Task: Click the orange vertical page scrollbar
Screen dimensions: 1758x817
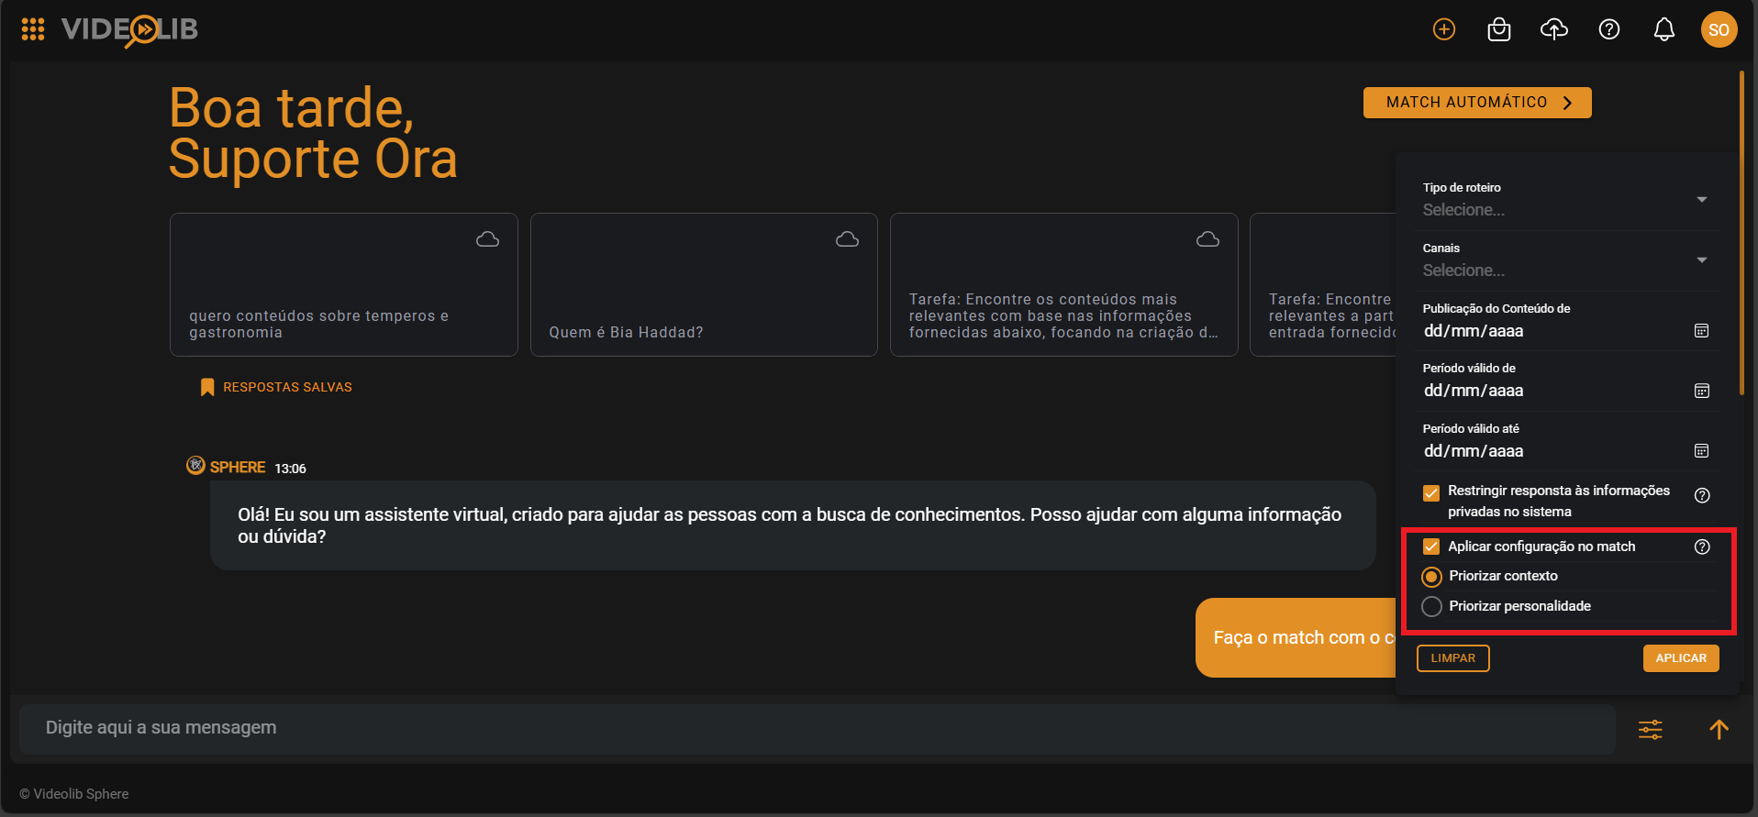Action: 1741,234
